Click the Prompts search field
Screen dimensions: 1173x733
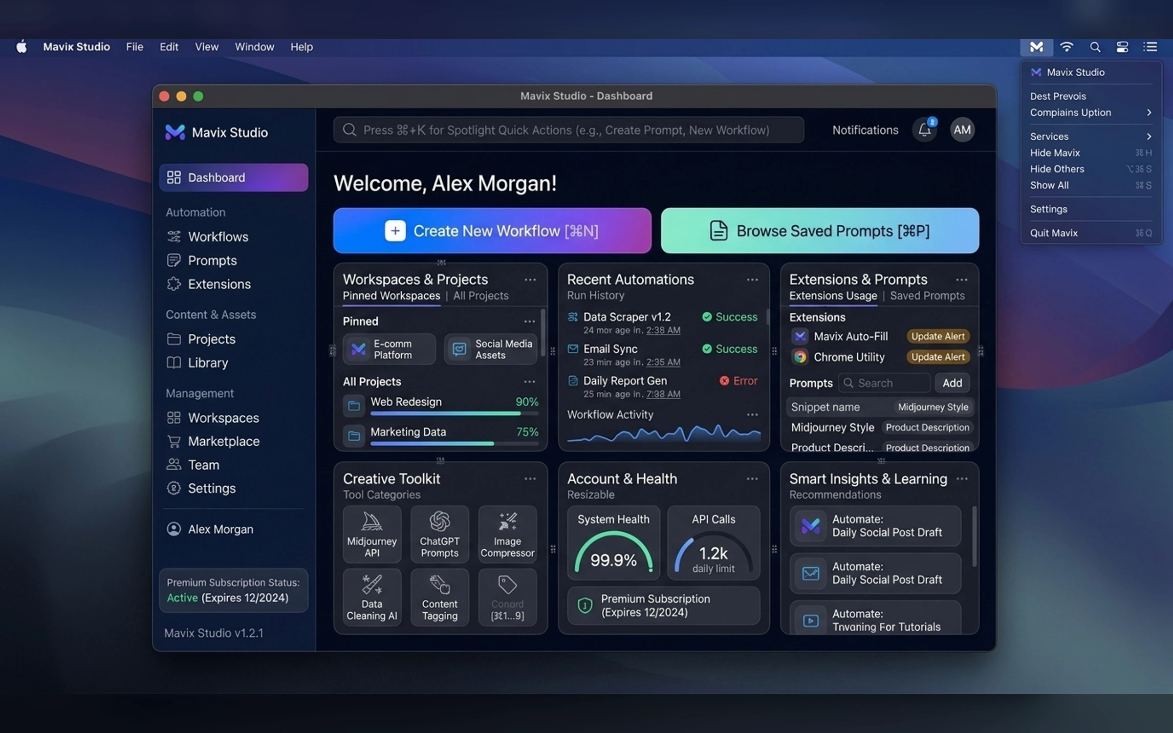884,383
